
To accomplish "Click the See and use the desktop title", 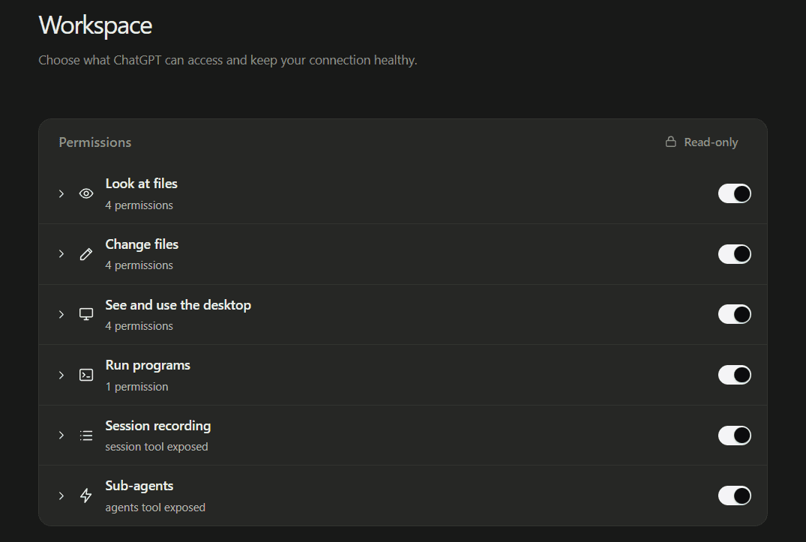I will pos(178,304).
